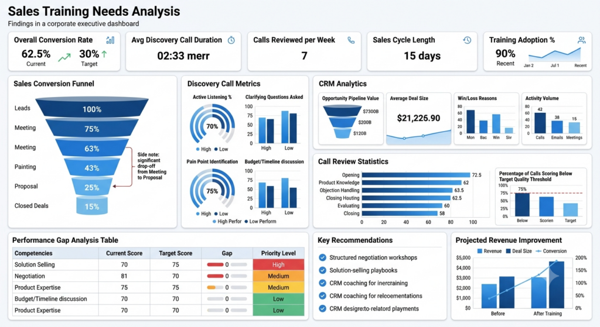This screenshot has height=327, width=600.
Task: Click the Training Adoption sparkline chart
Action: pyautogui.click(x=554, y=55)
